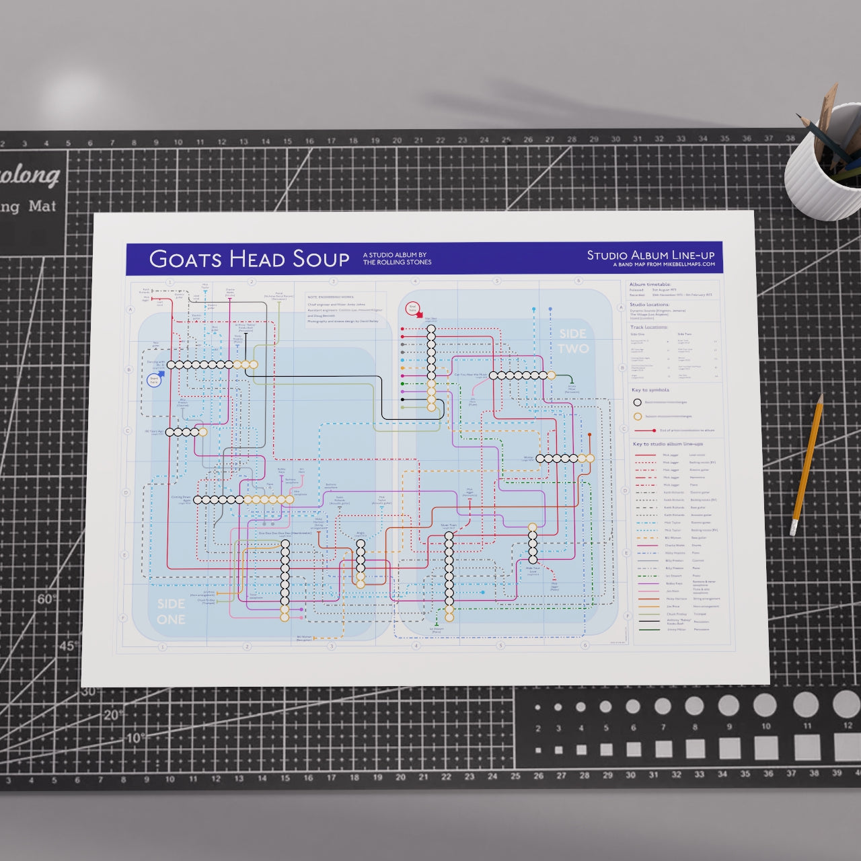Click the "Coming Down Again" track label
Screen dimensions: 861x861
click(181, 499)
